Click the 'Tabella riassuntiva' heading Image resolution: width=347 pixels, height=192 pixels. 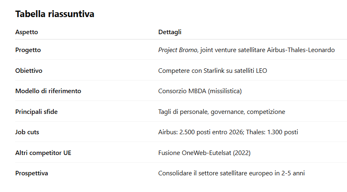tap(55, 14)
